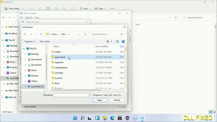Sort by the Name column header
Viewport: 217px width, 122px height.
[56, 46]
